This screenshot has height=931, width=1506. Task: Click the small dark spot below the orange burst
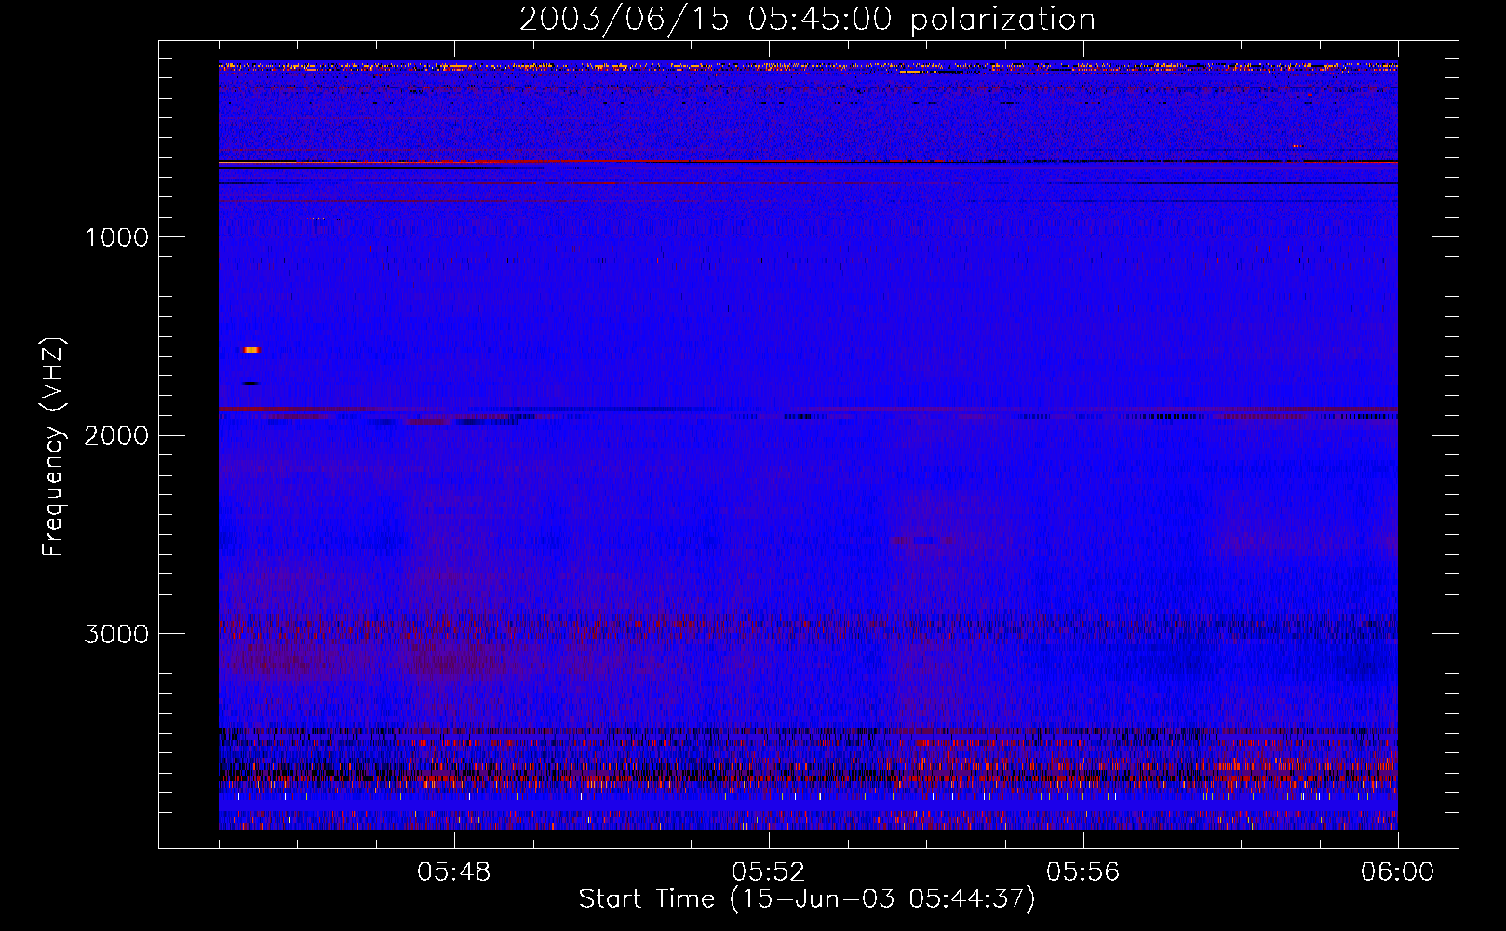(250, 384)
